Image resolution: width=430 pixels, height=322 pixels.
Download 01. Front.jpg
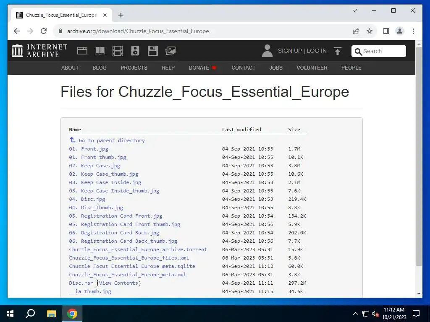click(89, 149)
